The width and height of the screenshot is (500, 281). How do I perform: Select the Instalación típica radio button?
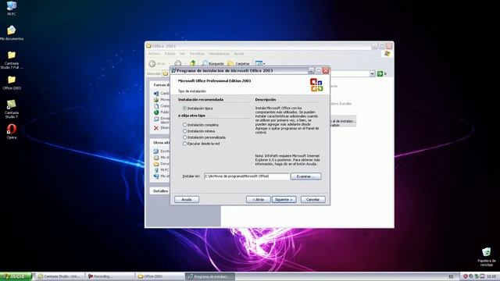click(184, 108)
